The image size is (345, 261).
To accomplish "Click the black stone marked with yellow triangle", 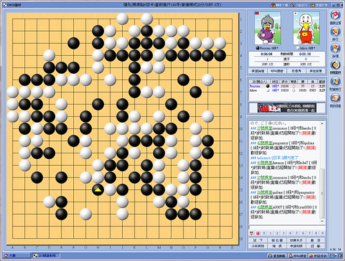I will click(98, 190).
